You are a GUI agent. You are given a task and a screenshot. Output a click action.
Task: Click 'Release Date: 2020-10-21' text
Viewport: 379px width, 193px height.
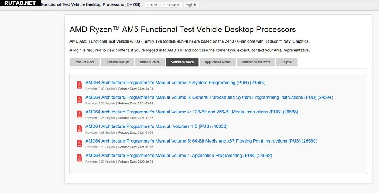(136, 162)
